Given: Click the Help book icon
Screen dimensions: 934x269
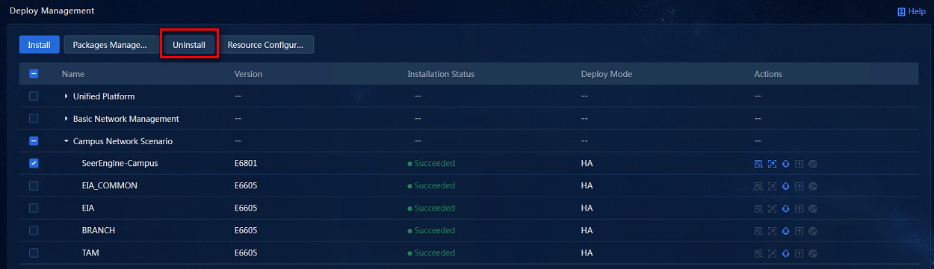Looking at the screenshot, I should (901, 11).
